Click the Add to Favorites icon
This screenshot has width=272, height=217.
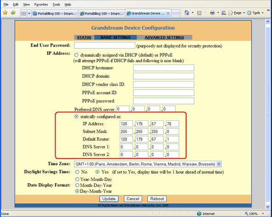pos(13,13)
